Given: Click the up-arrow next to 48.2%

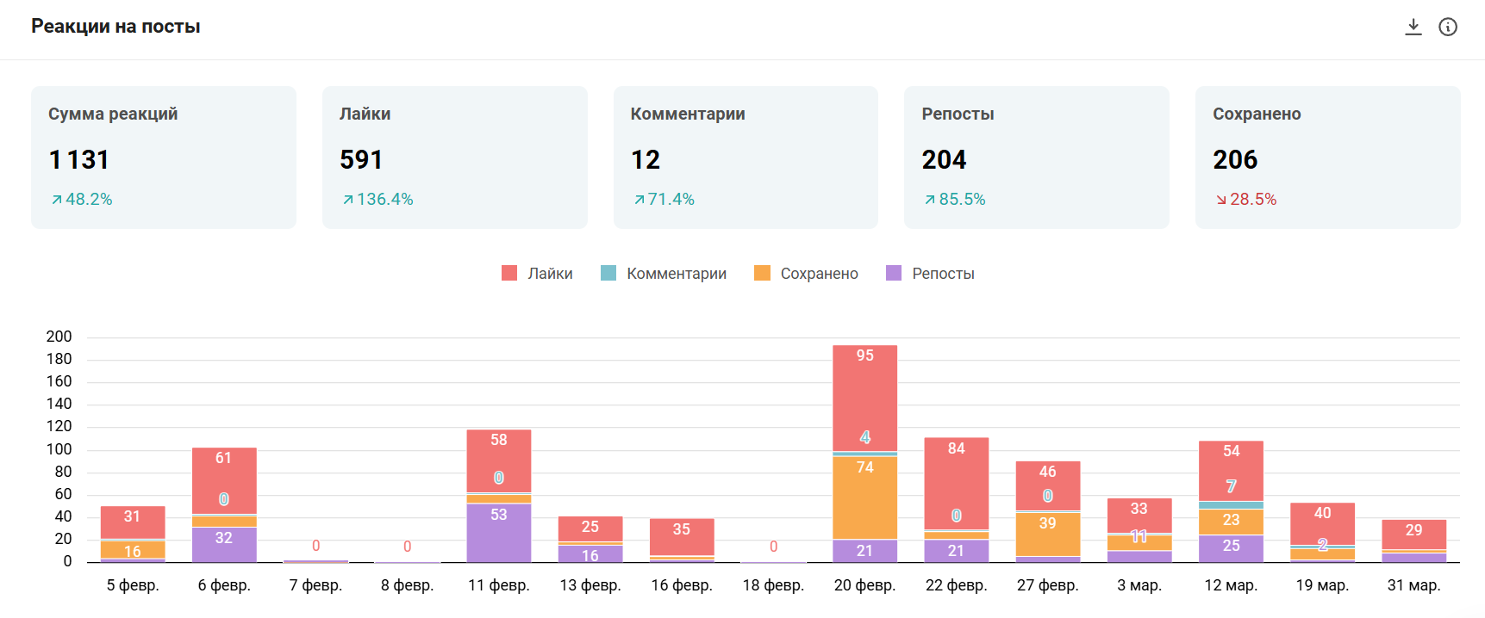Looking at the screenshot, I should pos(57,200).
